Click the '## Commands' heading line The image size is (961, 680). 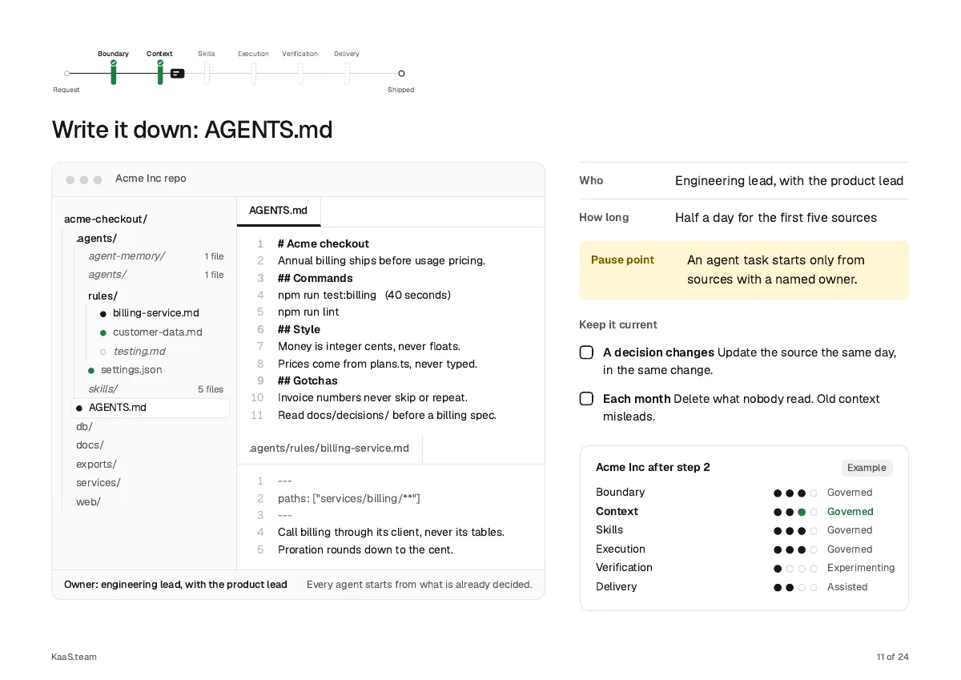(x=316, y=278)
